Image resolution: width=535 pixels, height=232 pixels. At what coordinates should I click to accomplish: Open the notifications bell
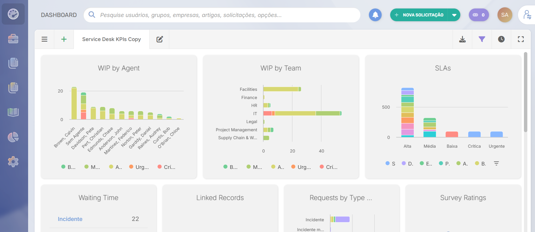[x=375, y=15]
